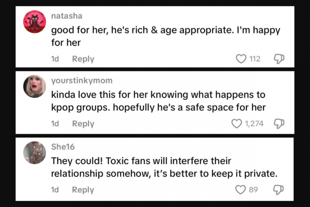
Task: Open yourstinkymom's profile picture
Action: 34,86
